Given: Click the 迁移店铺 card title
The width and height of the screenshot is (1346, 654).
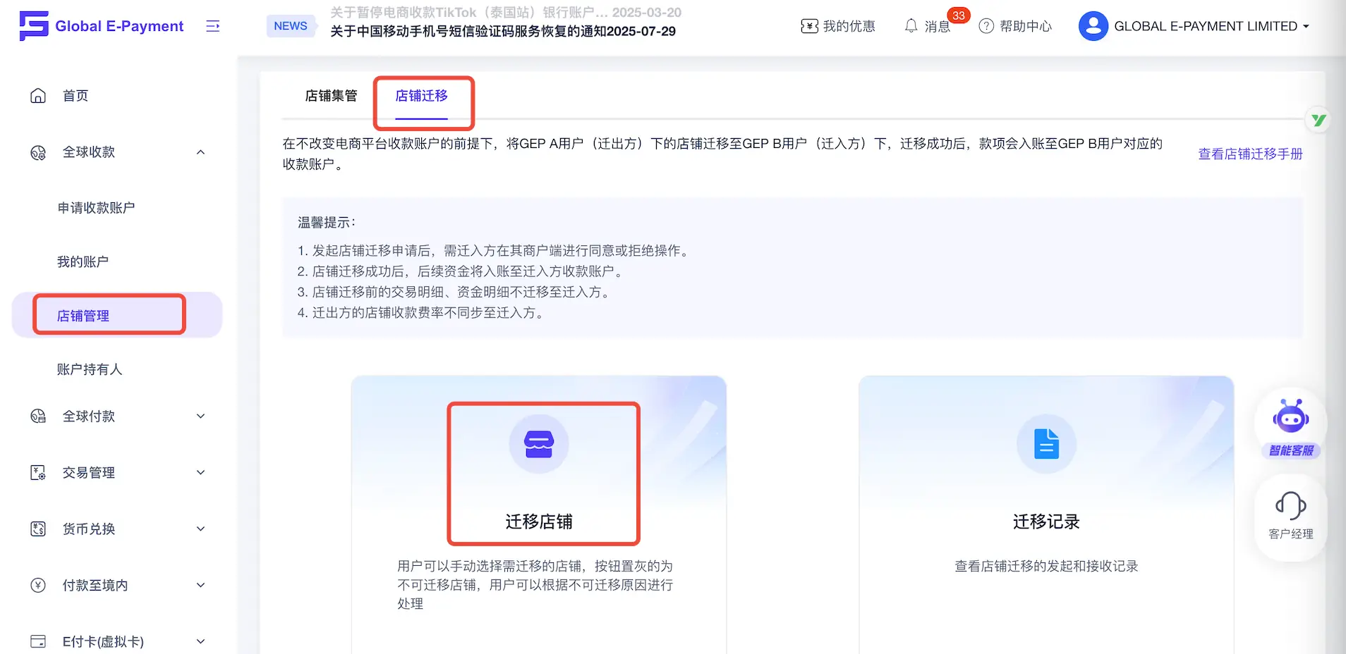Looking at the screenshot, I should click(539, 522).
